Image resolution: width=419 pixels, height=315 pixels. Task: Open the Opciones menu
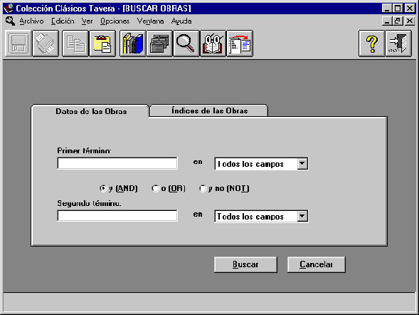[115, 21]
